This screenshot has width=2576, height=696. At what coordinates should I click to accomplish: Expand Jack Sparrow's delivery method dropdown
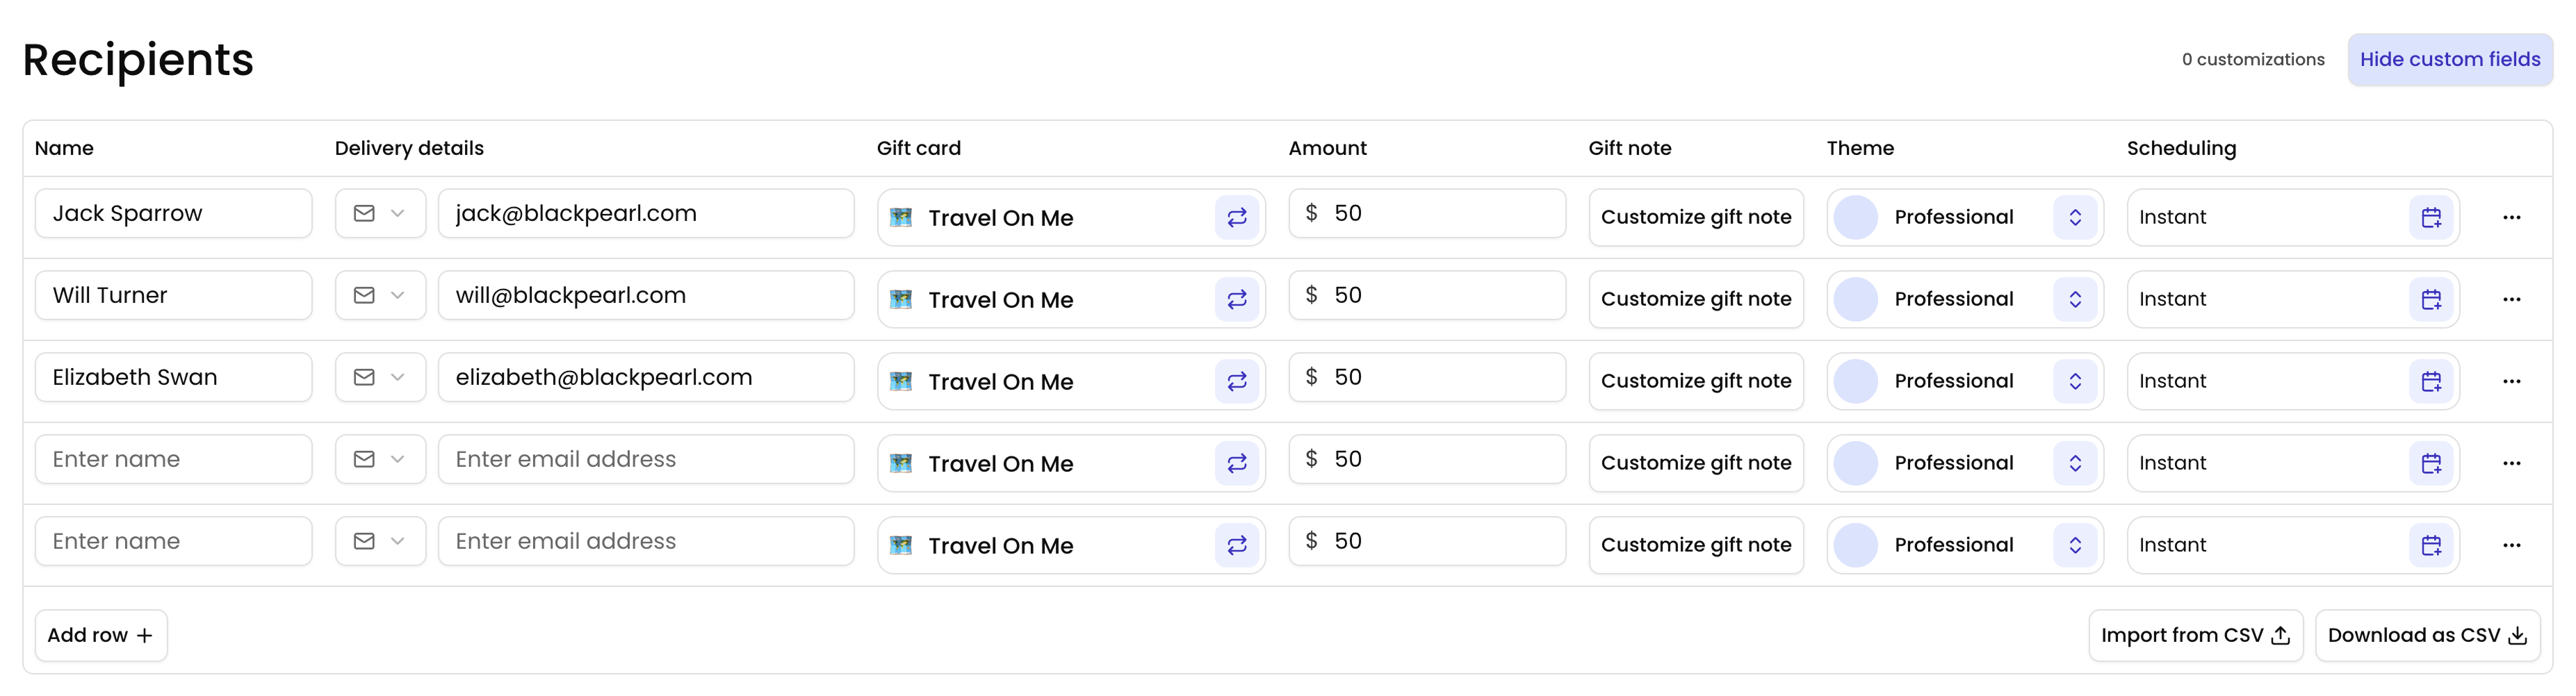(x=398, y=213)
